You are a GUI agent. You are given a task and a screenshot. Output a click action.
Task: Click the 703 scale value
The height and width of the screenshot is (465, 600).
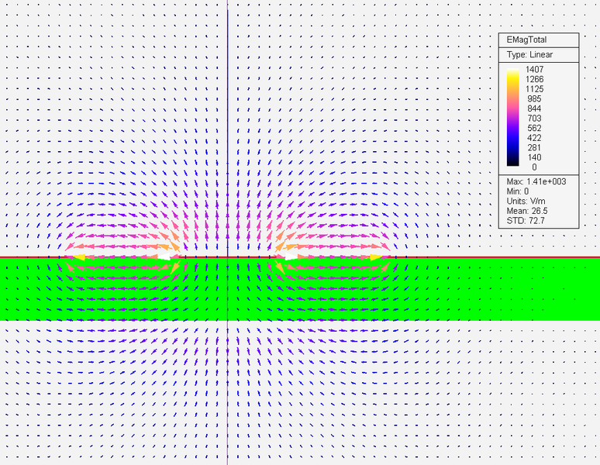point(535,118)
